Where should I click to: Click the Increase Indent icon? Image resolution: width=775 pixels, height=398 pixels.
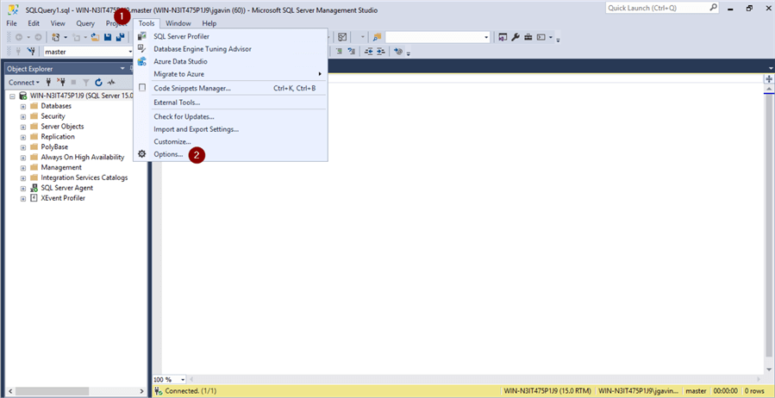coord(380,51)
